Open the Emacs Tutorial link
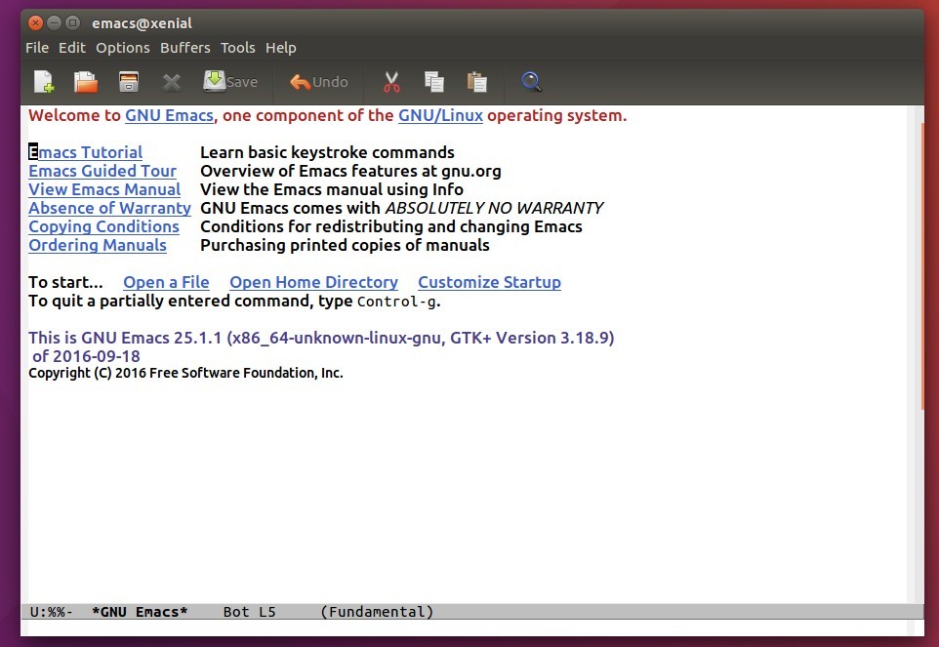 (86, 152)
